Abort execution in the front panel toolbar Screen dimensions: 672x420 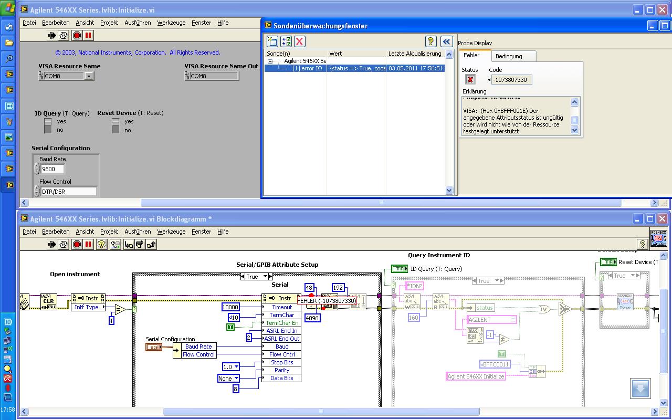click(77, 35)
